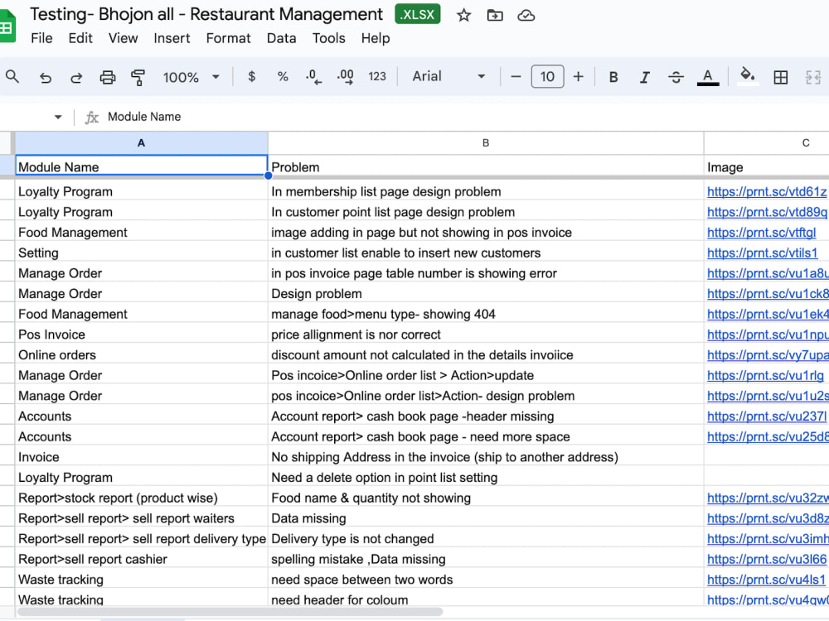Open link prnt.sc/vtd89q

(x=767, y=212)
